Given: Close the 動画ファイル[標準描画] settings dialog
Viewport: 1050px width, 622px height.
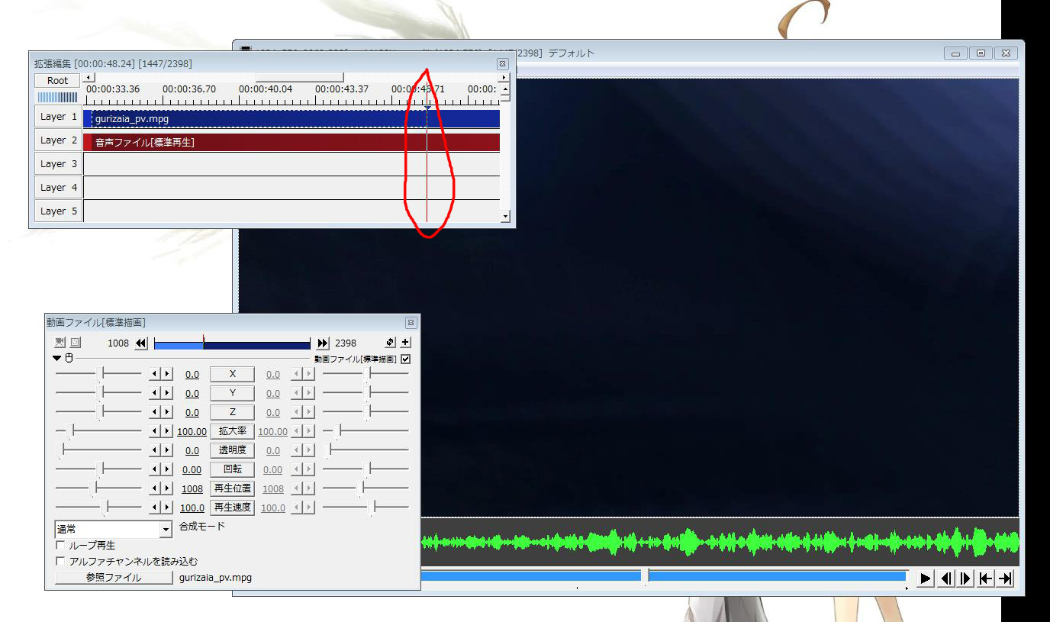Looking at the screenshot, I should coord(411,323).
